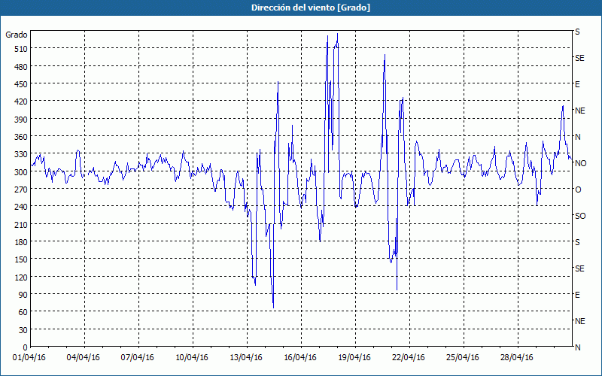Click the 'E' compass label beside 90 gridline
This screenshot has width=602, height=376.
[x=577, y=295]
